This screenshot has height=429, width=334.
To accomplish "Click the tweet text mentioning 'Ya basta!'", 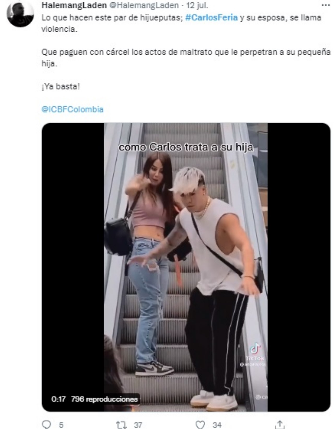I will click(x=61, y=86).
